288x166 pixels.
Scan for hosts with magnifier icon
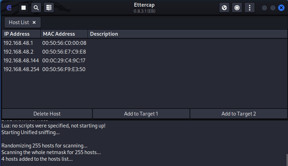click(36, 7)
